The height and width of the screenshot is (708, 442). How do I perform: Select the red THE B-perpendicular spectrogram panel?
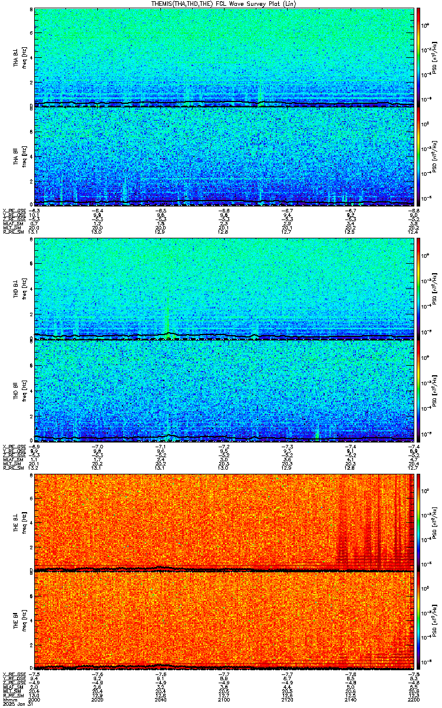(x=223, y=522)
